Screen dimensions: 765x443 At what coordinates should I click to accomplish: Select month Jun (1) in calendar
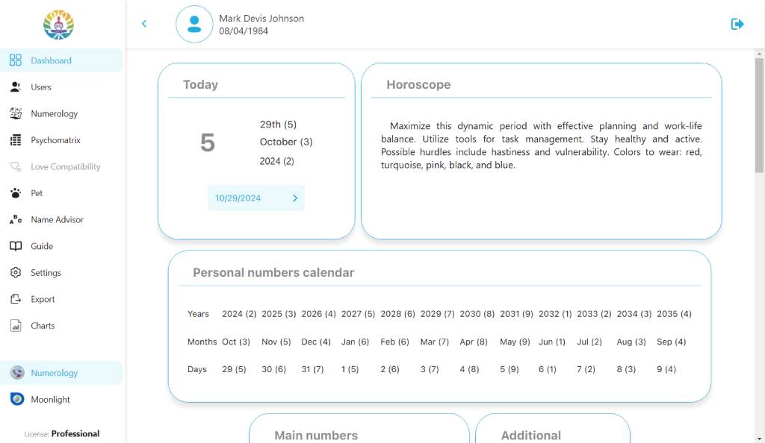point(552,342)
